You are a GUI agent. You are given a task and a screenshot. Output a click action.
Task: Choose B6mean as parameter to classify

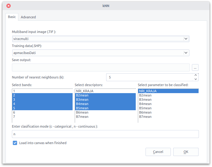tap(168, 112)
